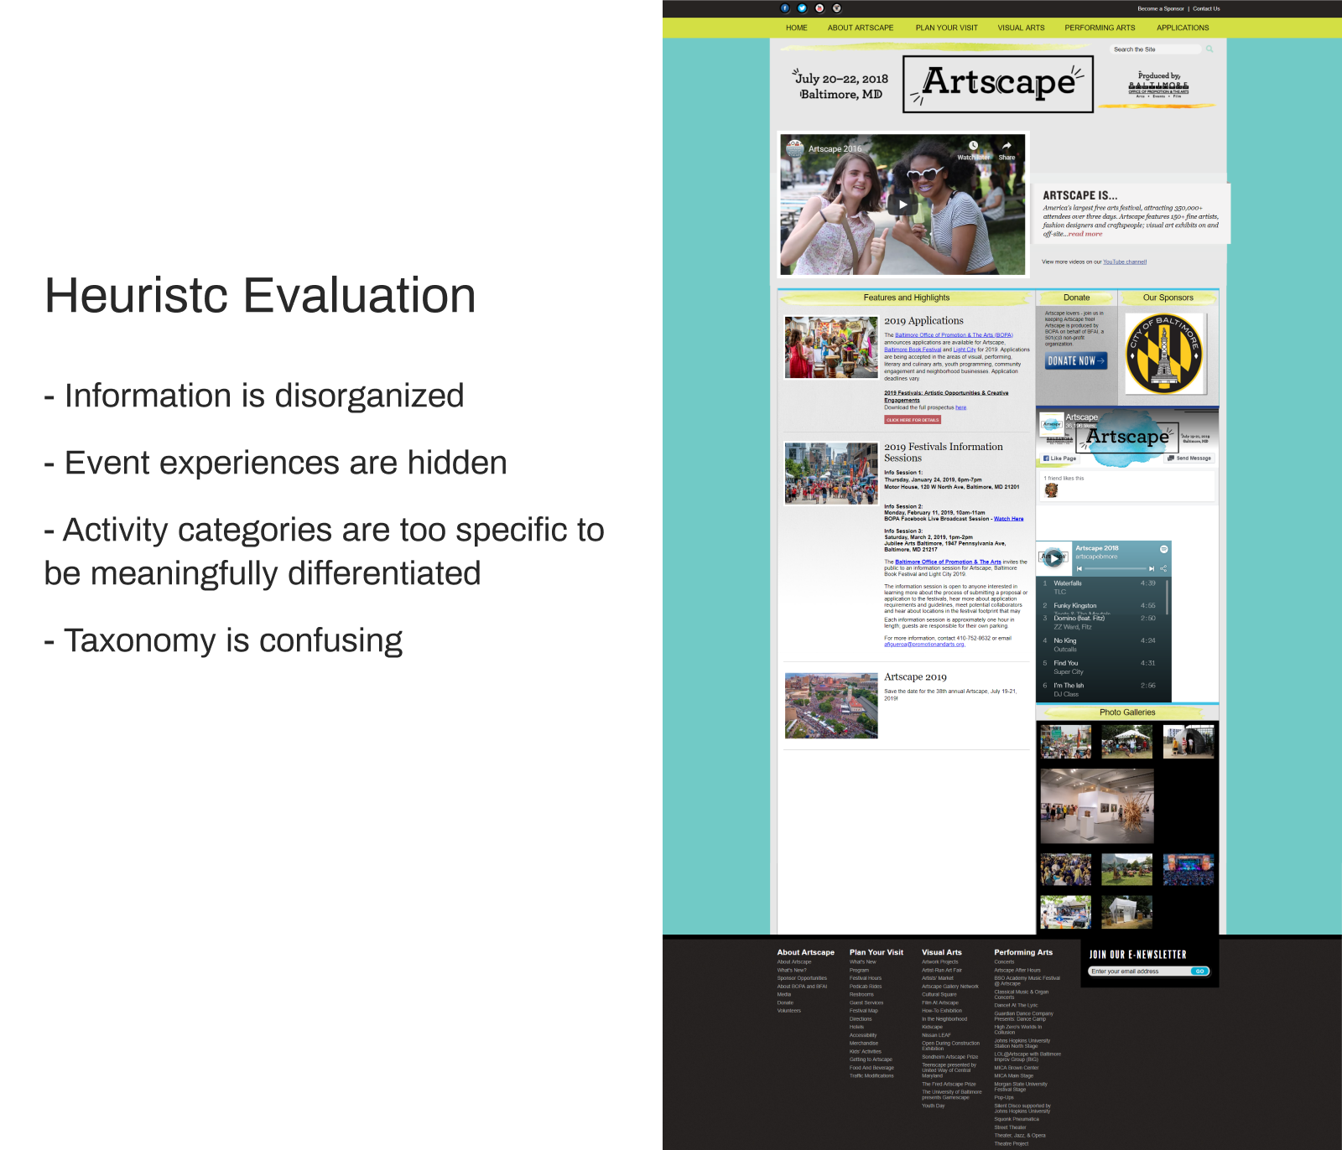Click the 2019 Festivals Information Sessions heading
Image resolution: width=1342 pixels, height=1150 pixels.
[x=944, y=453]
